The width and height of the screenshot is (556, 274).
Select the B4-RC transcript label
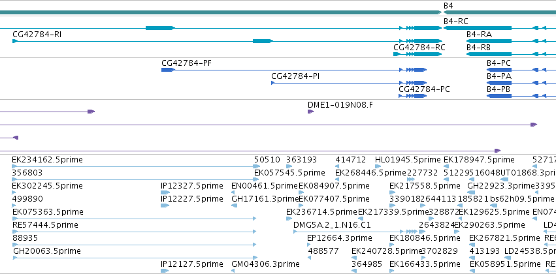tap(455, 22)
